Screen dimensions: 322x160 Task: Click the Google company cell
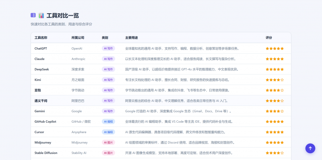coord(76,111)
